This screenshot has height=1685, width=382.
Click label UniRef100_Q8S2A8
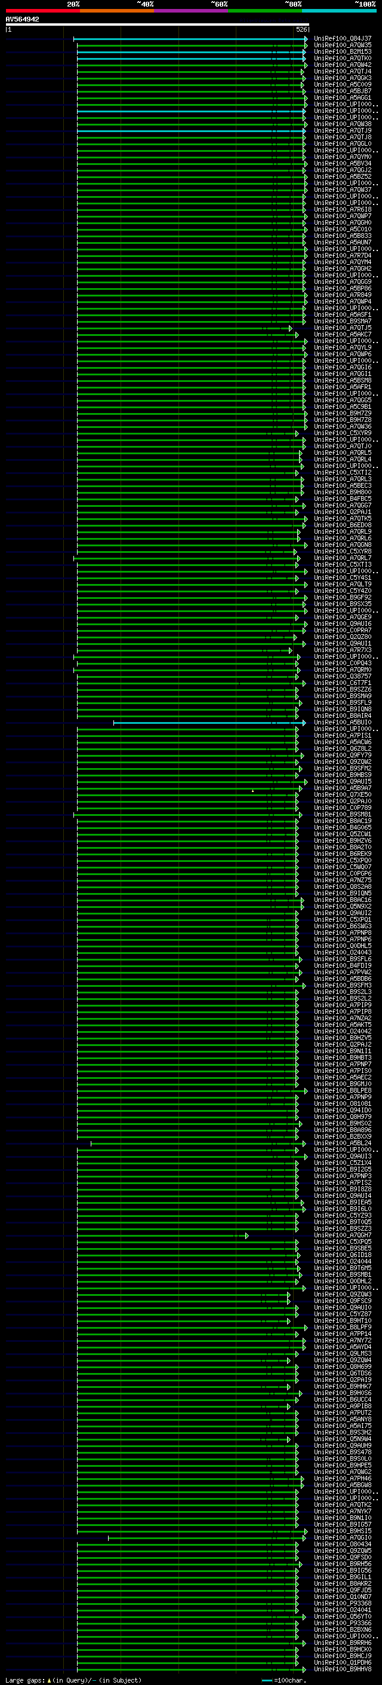(x=342, y=886)
